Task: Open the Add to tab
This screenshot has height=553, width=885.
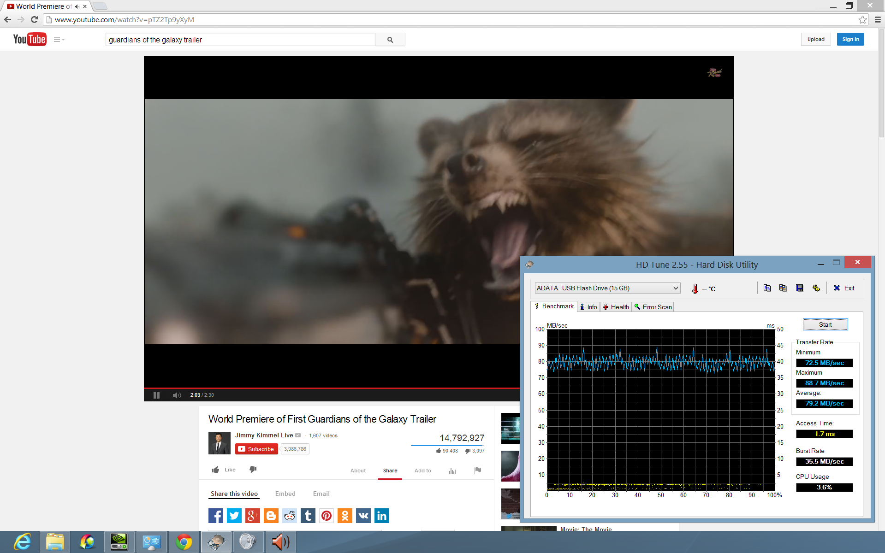Action: point(422,471)
